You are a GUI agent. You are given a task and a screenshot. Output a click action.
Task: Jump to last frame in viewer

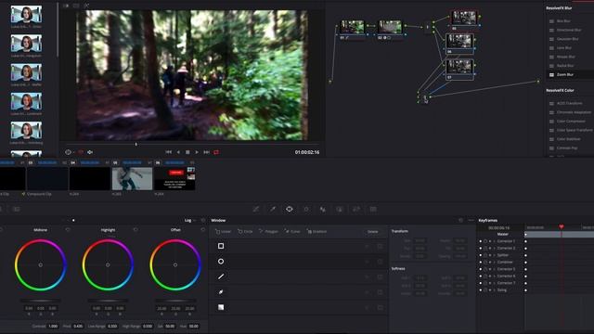206,152
